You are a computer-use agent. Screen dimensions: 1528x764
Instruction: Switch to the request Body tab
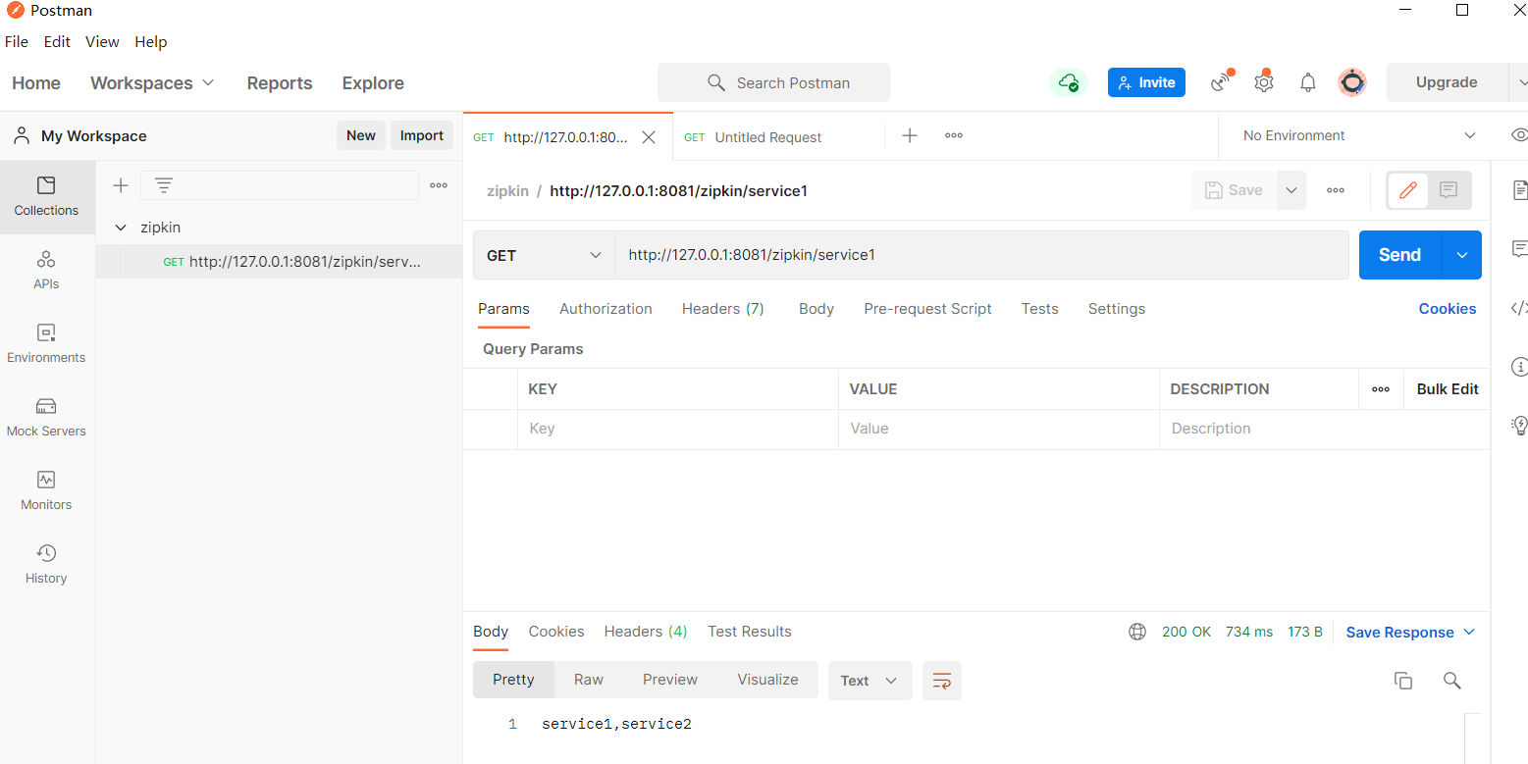(x=817, y=309)
